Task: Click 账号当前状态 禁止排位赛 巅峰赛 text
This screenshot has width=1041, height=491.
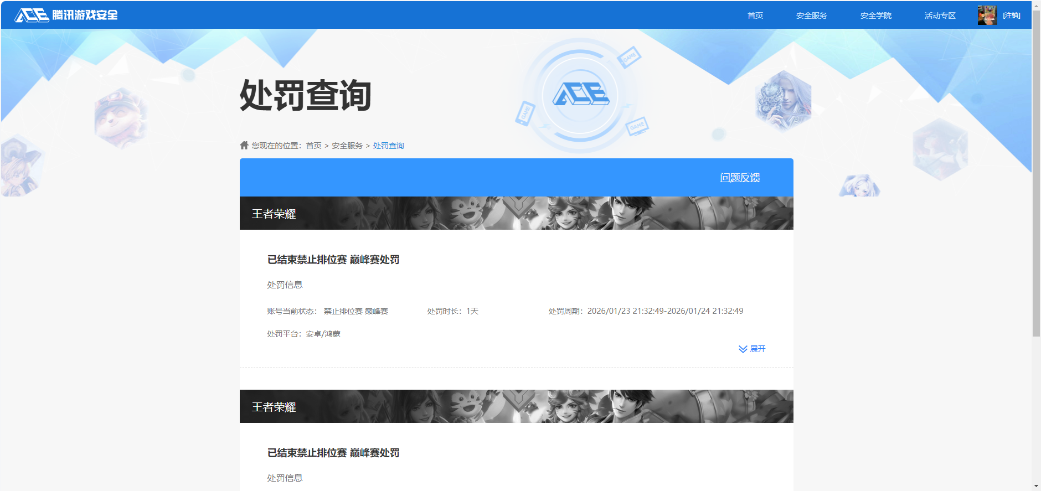Action: tap(328, 311)
